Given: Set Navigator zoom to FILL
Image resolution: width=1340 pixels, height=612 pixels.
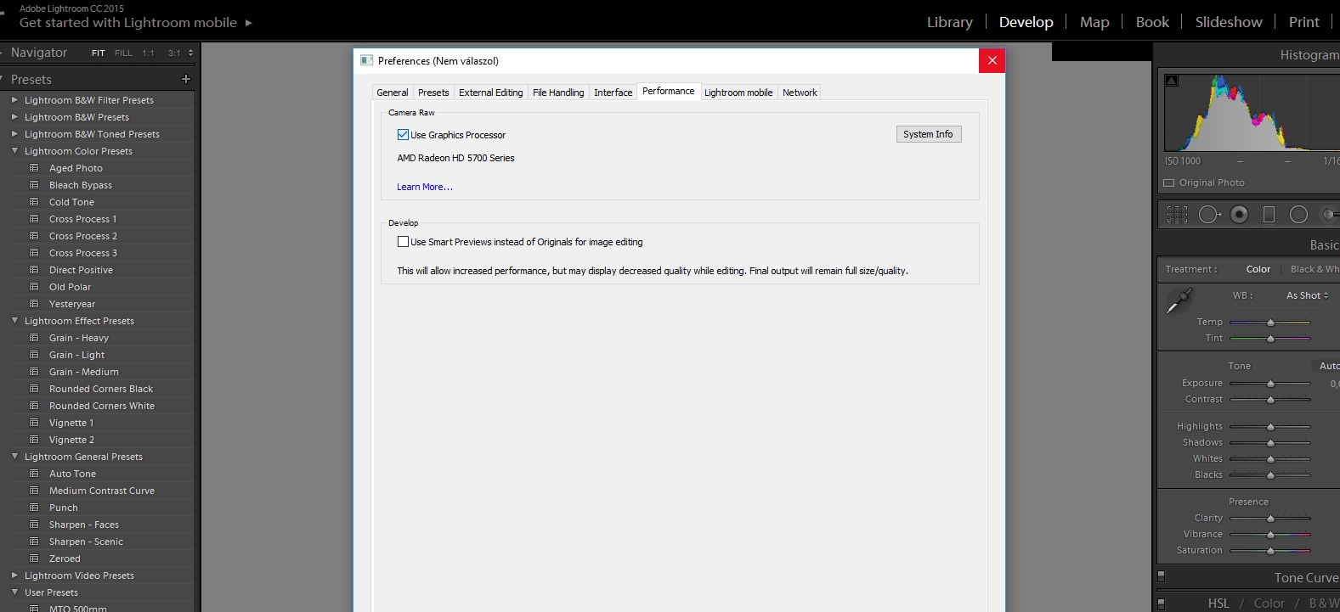Looking at the screenshot, I should click(x=123, y=53).
